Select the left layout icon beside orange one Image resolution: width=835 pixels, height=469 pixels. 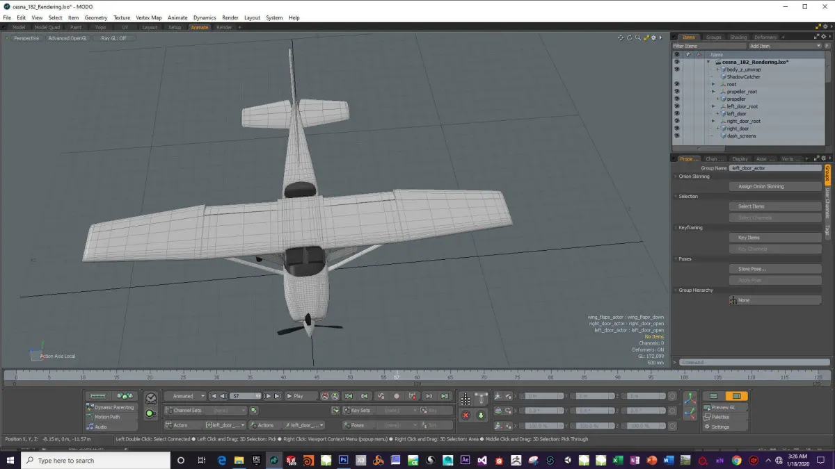(714, 396)
